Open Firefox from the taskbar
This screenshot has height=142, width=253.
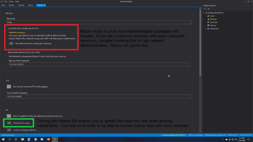[x=48, y=139]
